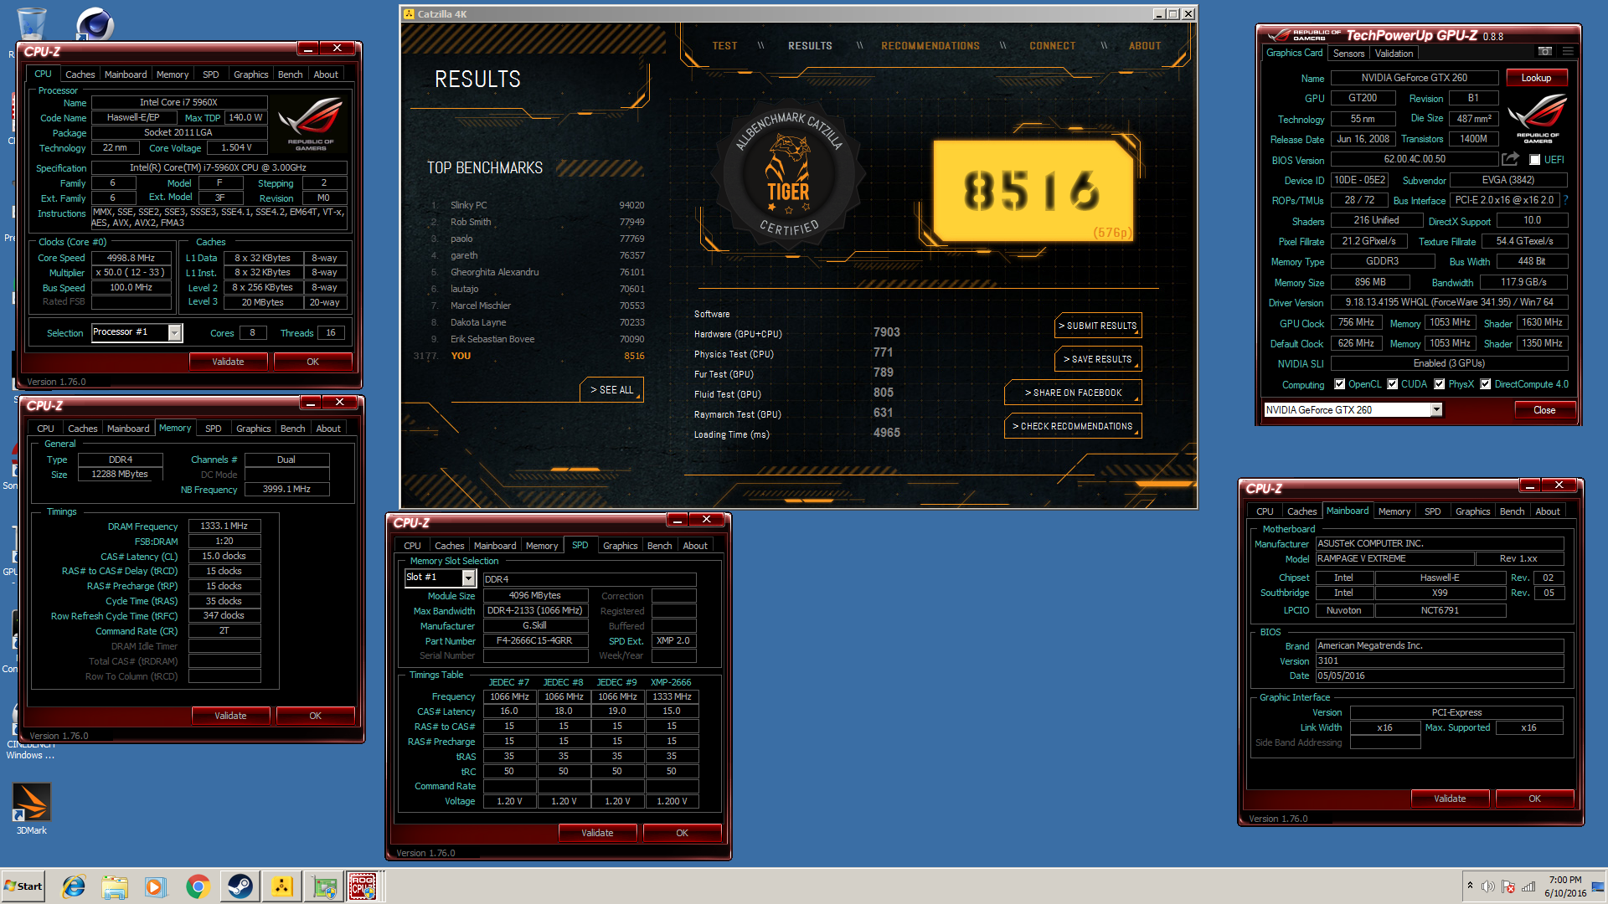
Task: Click the Catzilla window title icon
Action: 410,14
